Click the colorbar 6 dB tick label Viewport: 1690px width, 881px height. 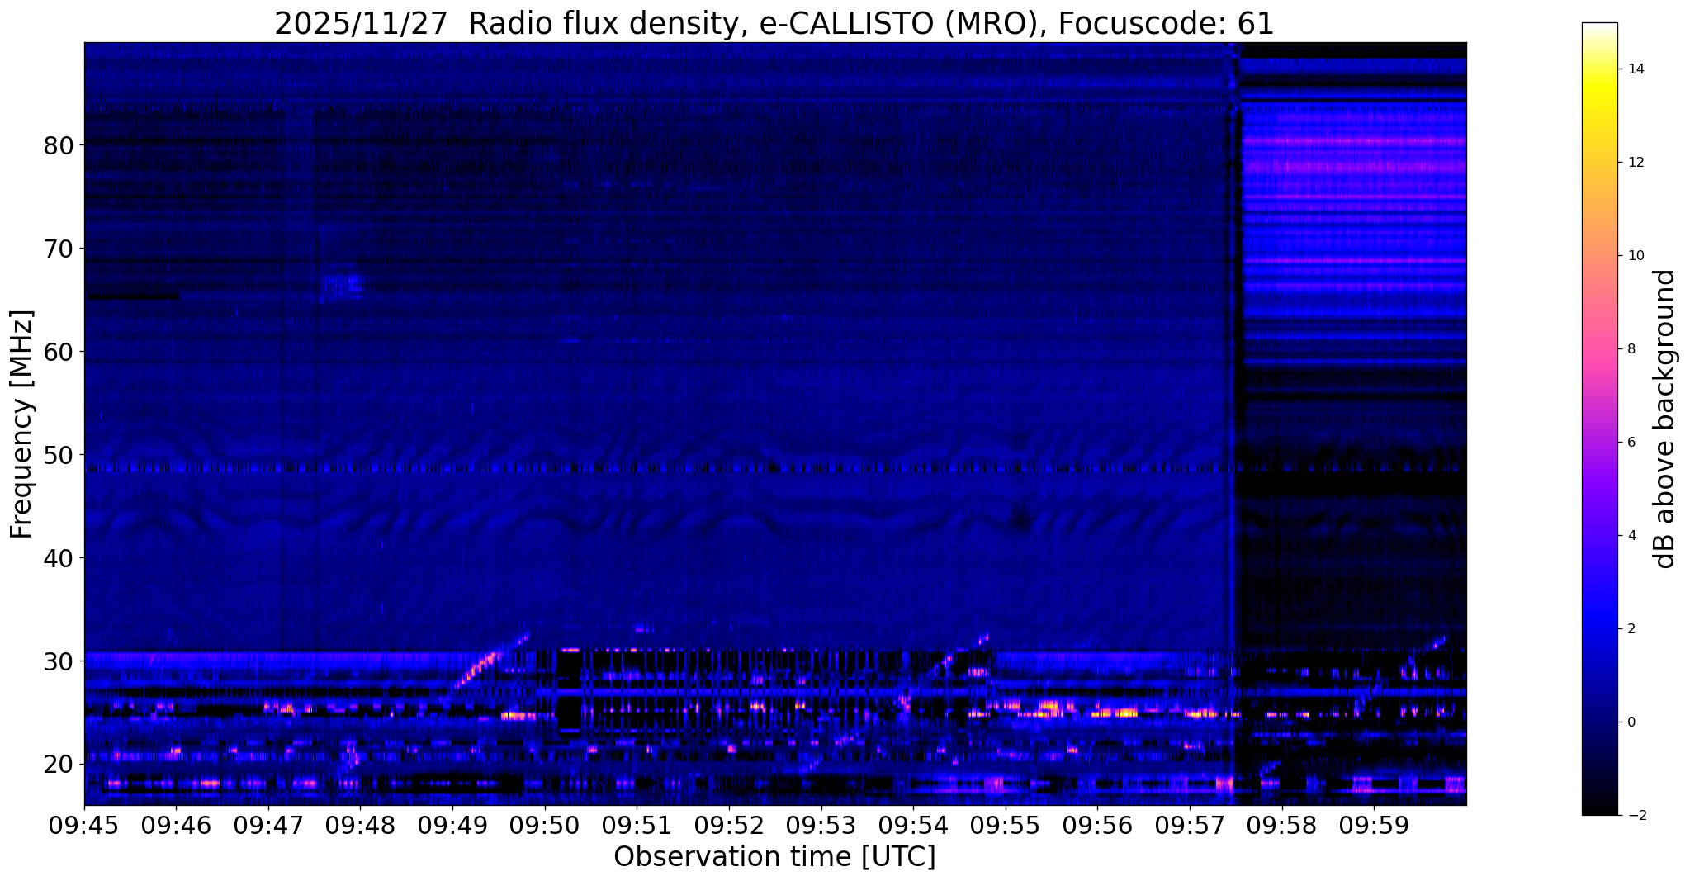(1631, 443)
